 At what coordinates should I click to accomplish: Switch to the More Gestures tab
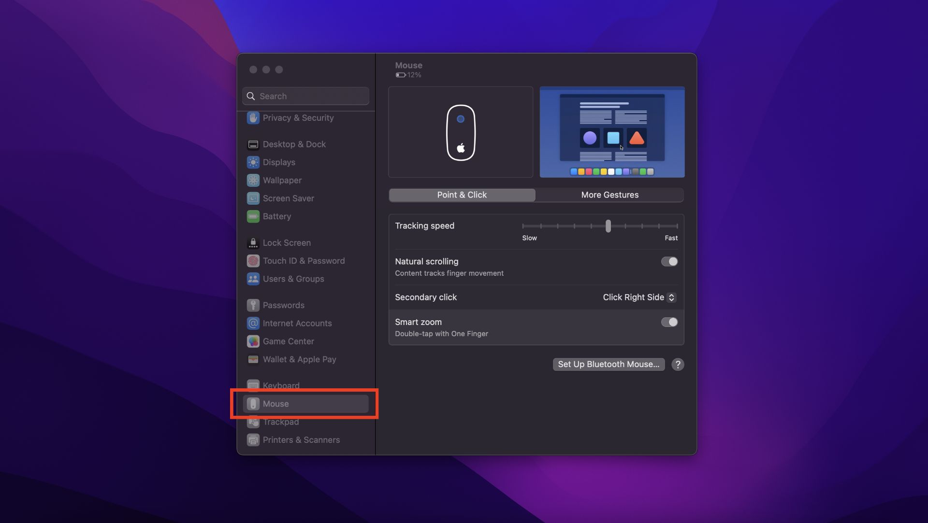pos(609,195)
